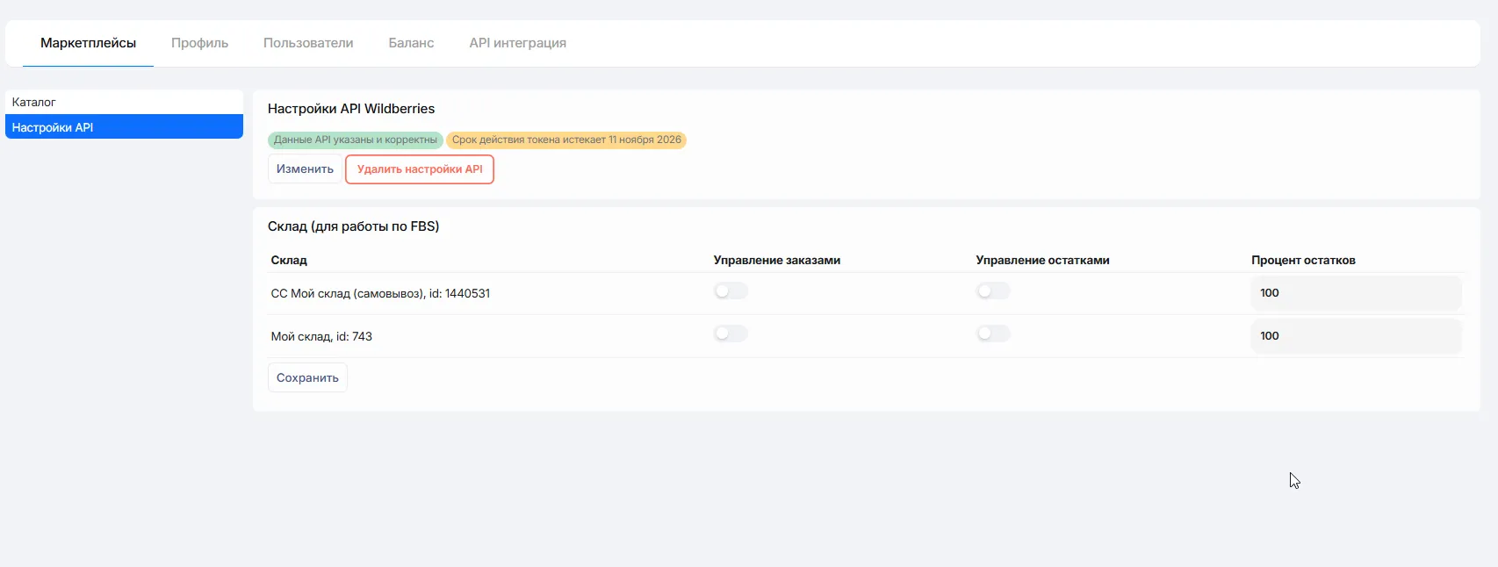Save warehouse settings with Сохранить
Viewport: 1498px width, 567px height.
click(x=307, y=378)
